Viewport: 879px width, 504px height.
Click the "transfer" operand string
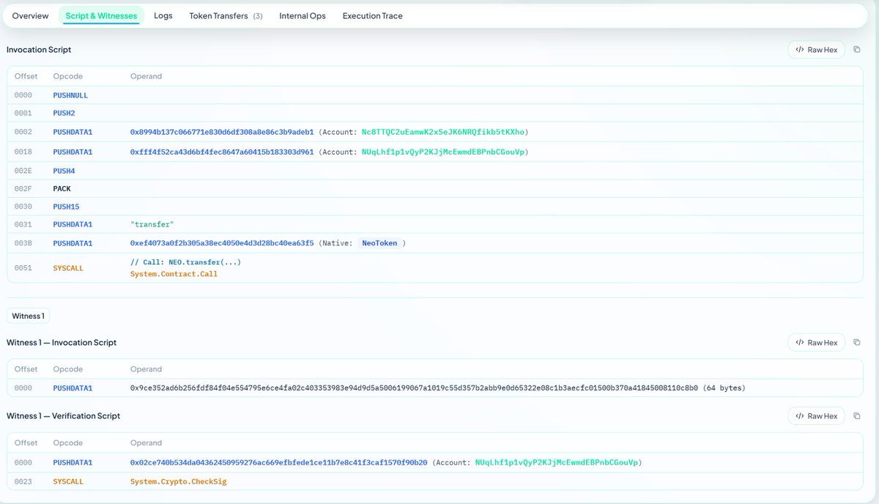point(152,224)
